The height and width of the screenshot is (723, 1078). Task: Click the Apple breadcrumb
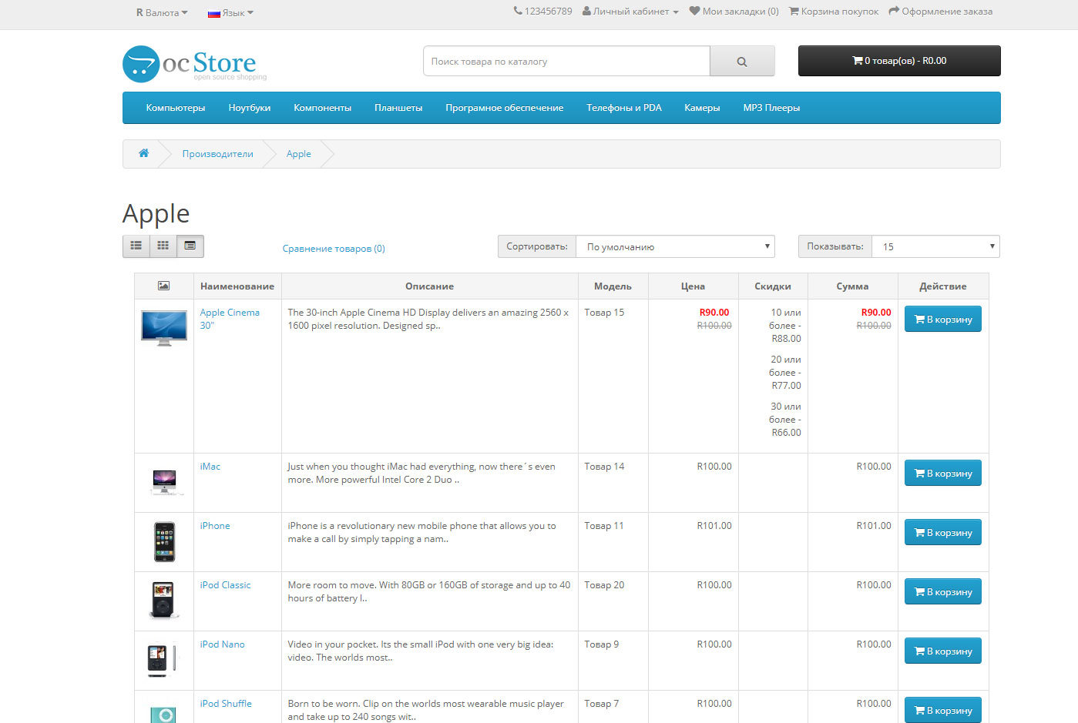299,154
